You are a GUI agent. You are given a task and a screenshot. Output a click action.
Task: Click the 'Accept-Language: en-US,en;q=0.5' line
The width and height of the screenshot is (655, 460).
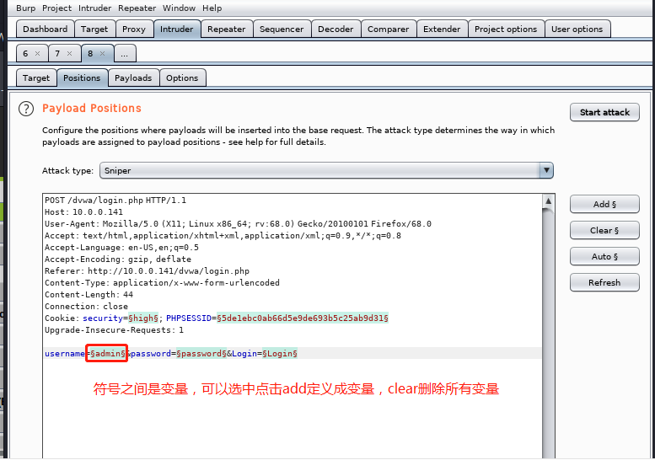tap(121, 248)
